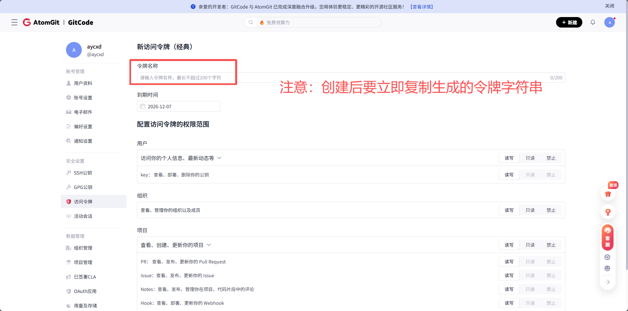Set 读写 for Notes 评论 row
Viewport: 628px width, 311px height.
509,289
